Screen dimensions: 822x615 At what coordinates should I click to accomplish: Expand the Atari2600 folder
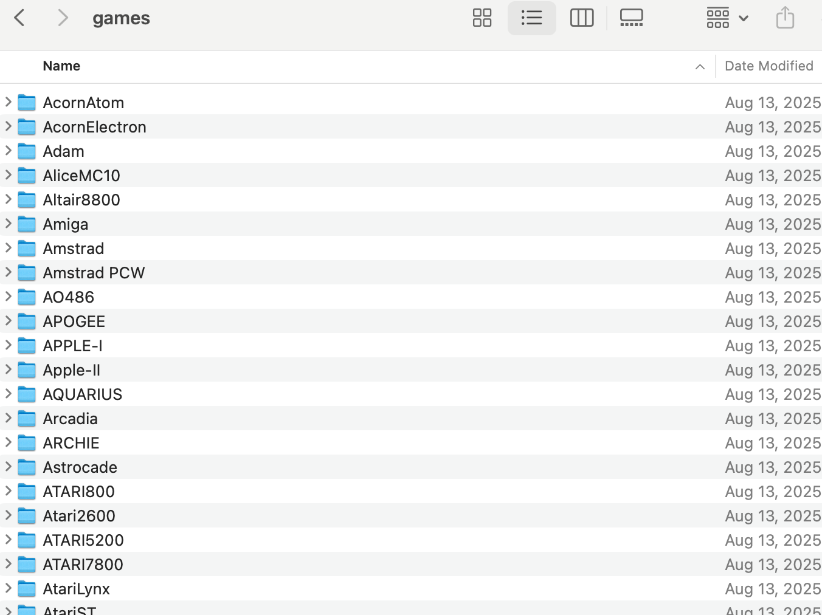(9, 515)
